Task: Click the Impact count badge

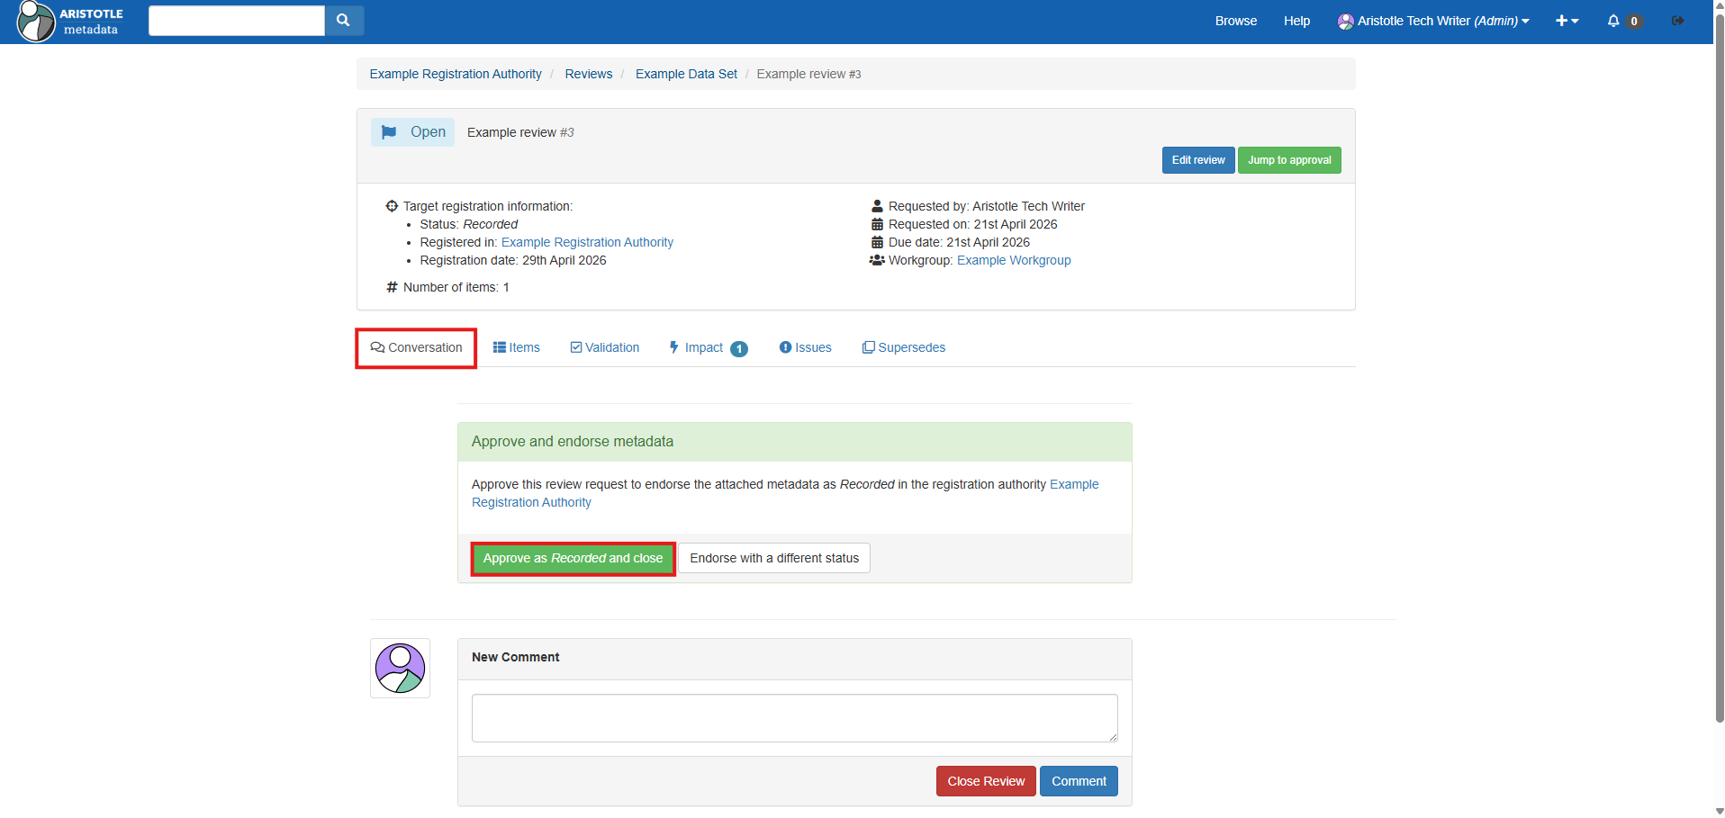Action: coord(738,349)
